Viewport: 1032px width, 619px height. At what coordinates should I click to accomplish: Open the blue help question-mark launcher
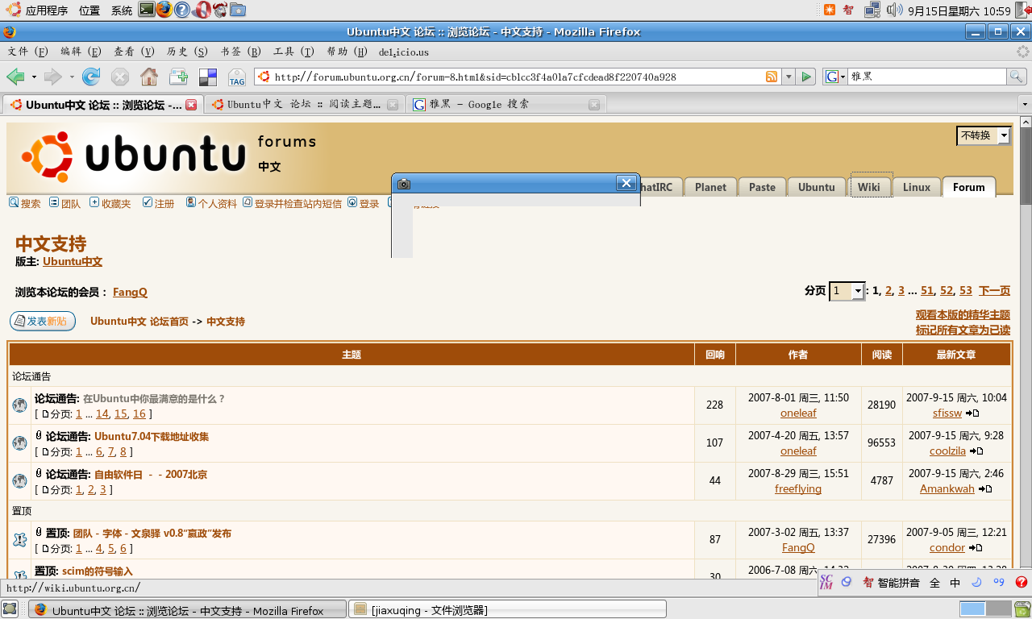[183, 10]
